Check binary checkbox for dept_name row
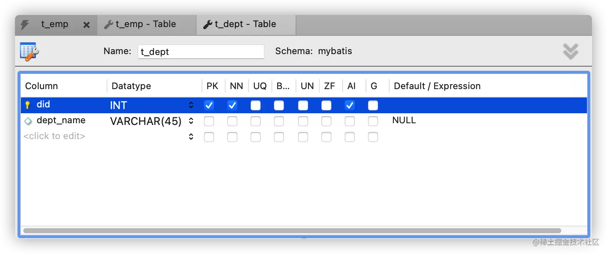The height and width of the screenshot is (254, 607). click(279, 121)
